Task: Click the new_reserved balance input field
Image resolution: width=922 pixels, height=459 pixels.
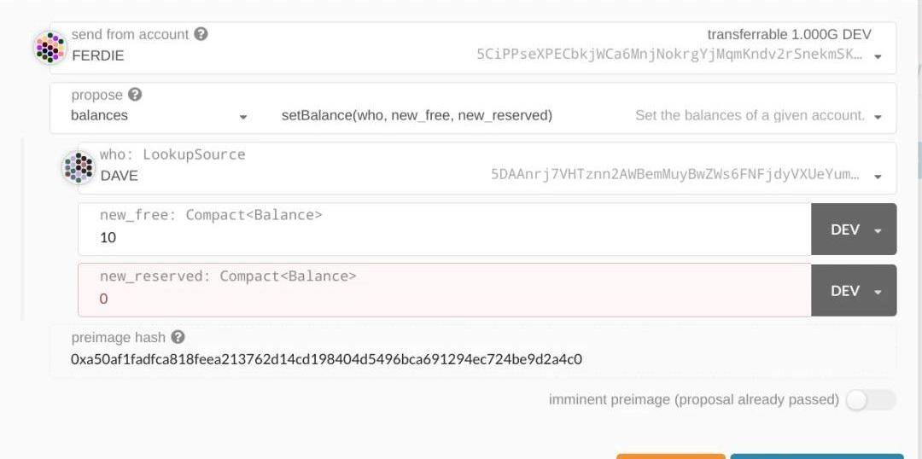Action: pyautogui.click(x=444, y=299)
